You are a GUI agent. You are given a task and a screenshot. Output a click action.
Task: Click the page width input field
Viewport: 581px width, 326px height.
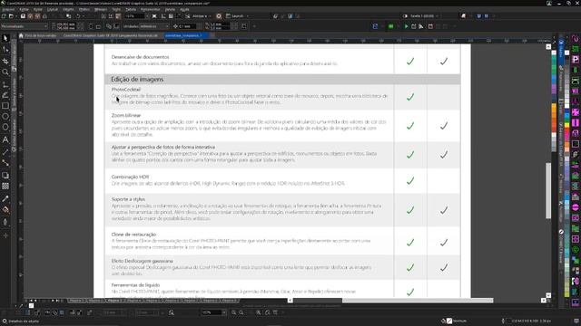66,24
